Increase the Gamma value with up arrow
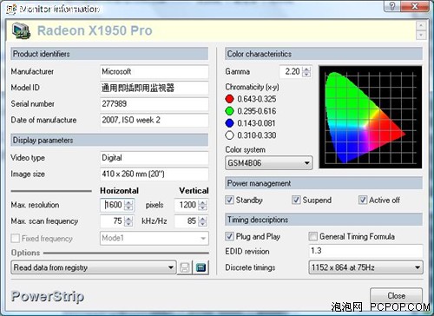 click(x=306, y=69)
